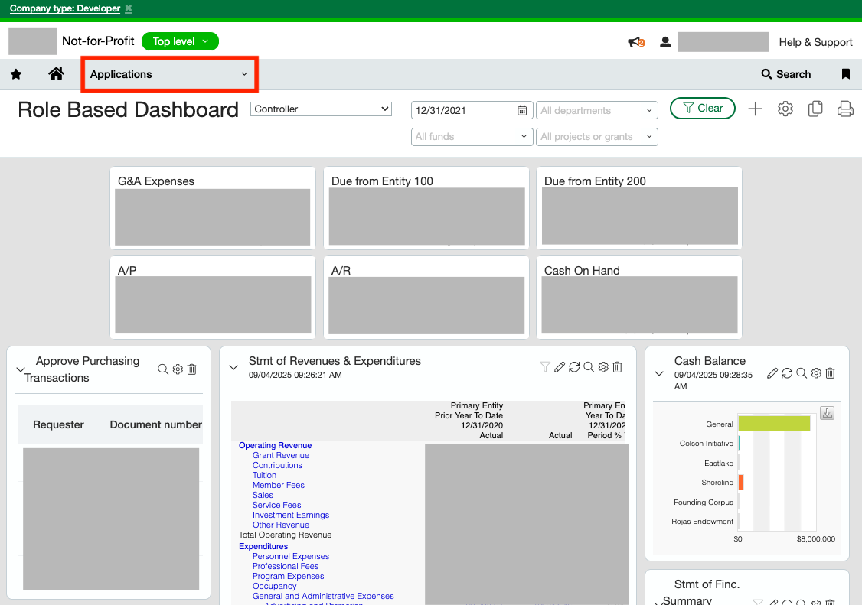Collapse the Stmt of Revenues & Expenditures panel

coord(233,368)
